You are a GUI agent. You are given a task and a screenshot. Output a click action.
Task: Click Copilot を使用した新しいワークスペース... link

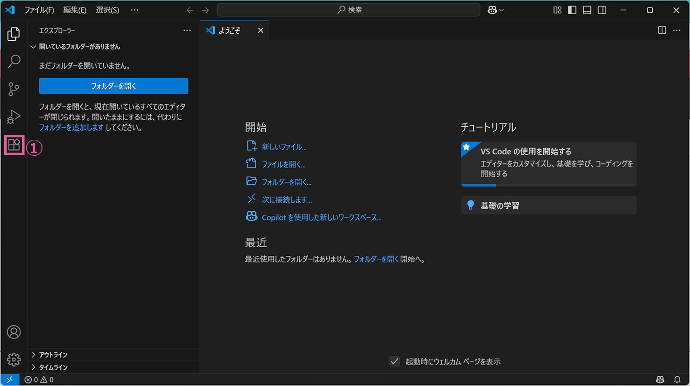point(322,217)
